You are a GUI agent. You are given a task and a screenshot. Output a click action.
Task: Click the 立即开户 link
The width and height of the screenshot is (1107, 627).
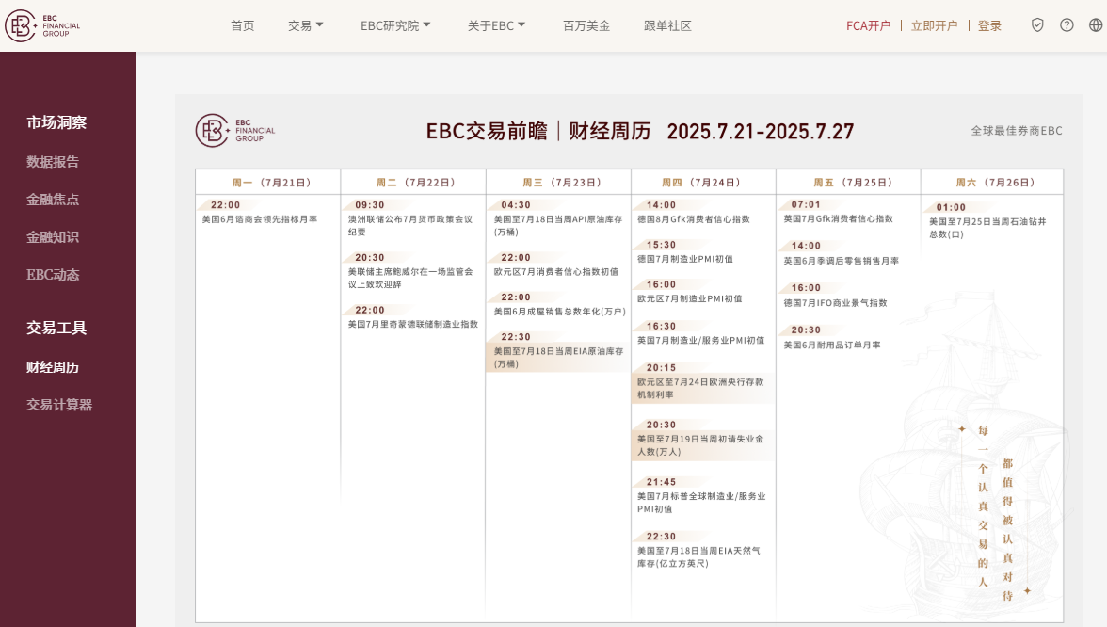tap(934, 26)
